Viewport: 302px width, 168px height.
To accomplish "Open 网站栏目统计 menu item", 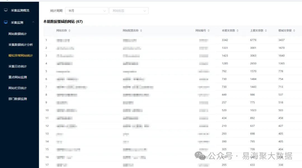I will coord(18,88).
